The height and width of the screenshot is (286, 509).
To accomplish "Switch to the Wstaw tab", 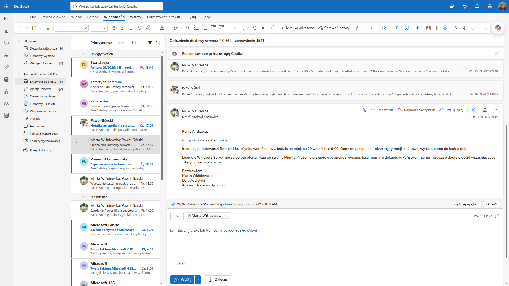I will coord(135,17).
